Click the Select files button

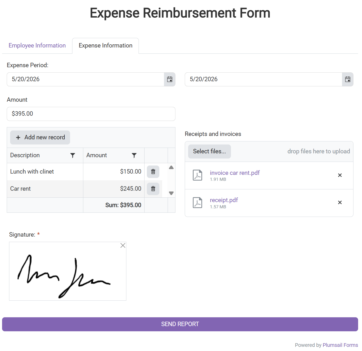tap(209, 152)
